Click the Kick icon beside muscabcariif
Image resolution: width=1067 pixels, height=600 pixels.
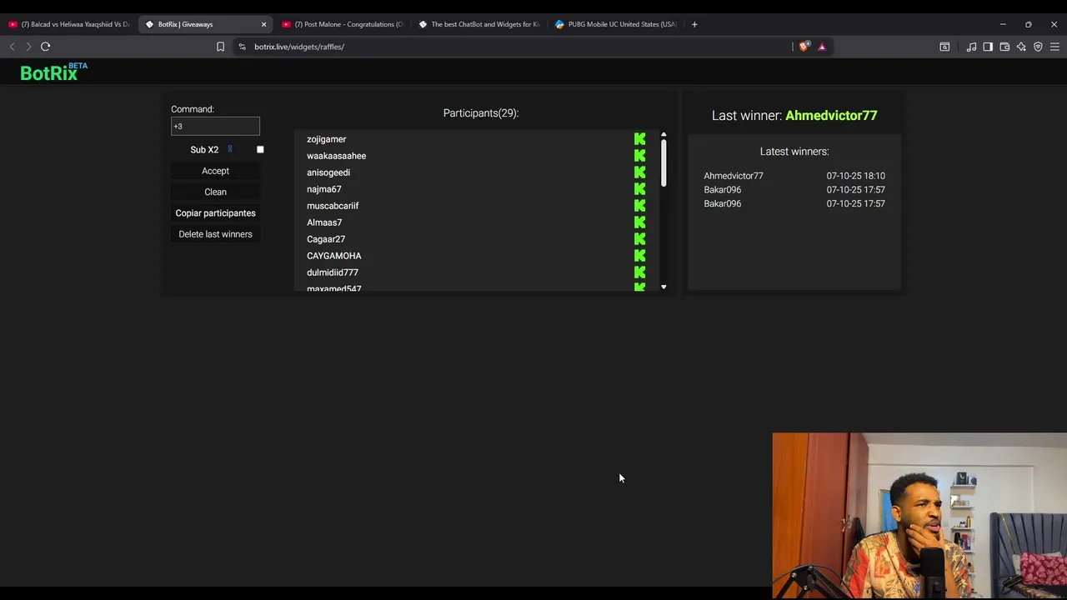tap(639, 206)
